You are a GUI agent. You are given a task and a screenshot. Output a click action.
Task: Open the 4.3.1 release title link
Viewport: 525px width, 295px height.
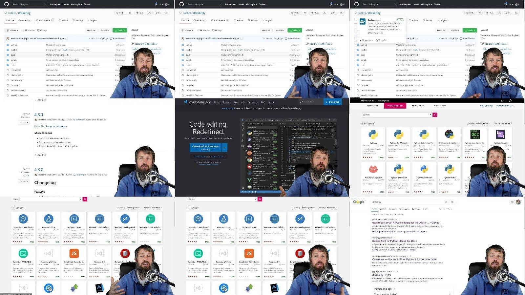(x=39, y=115)
